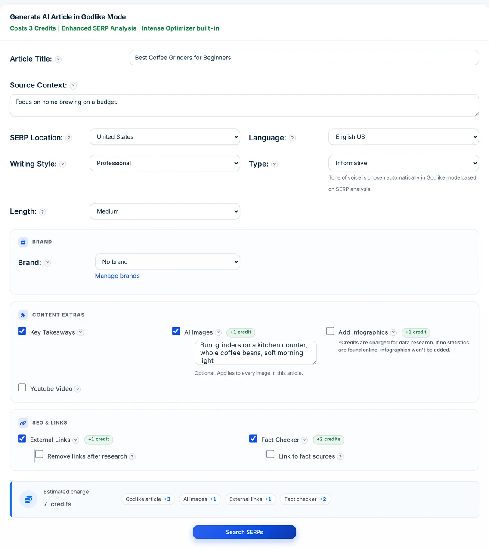The width and height of the screenshot is (489, 549).
Task: Click the 'Intense Optimizer built-in' text
Action: [x=181, y=28]
